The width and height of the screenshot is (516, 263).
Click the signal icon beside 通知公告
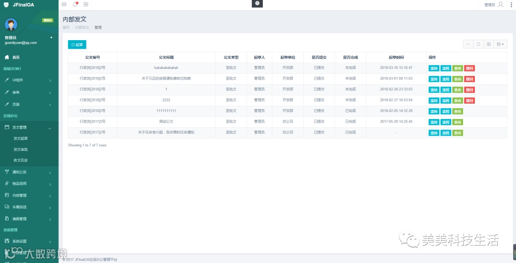click(7, 172)
